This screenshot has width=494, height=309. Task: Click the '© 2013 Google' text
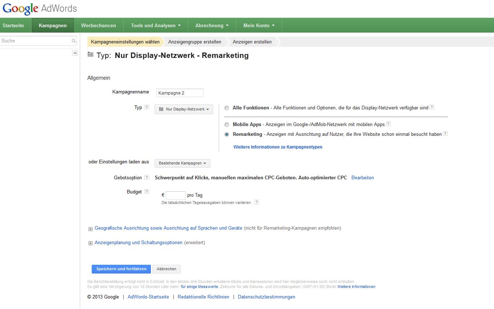tap(103, 297)
